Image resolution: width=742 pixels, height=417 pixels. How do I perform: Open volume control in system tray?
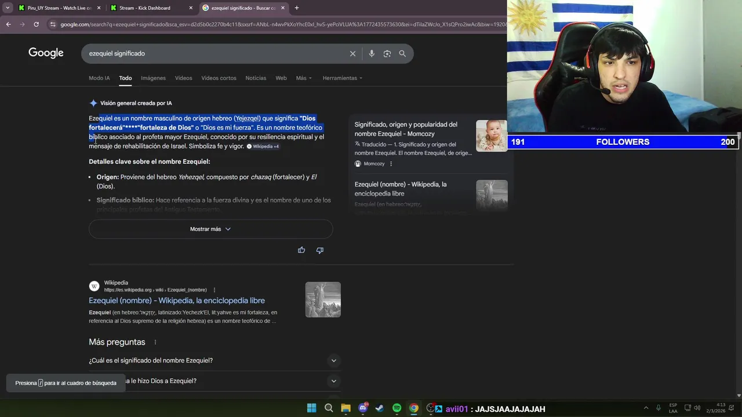(x=697, y=408)
